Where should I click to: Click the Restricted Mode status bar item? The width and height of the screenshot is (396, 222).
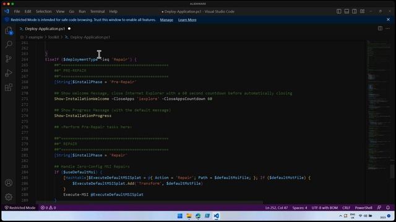[x=20, y=208]
